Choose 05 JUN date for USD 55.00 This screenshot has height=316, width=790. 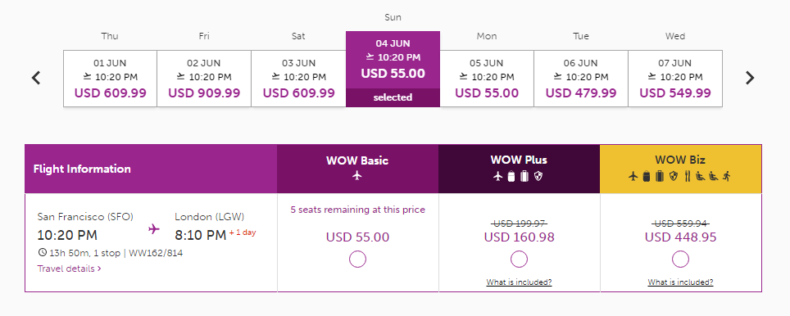click(487, 79)
